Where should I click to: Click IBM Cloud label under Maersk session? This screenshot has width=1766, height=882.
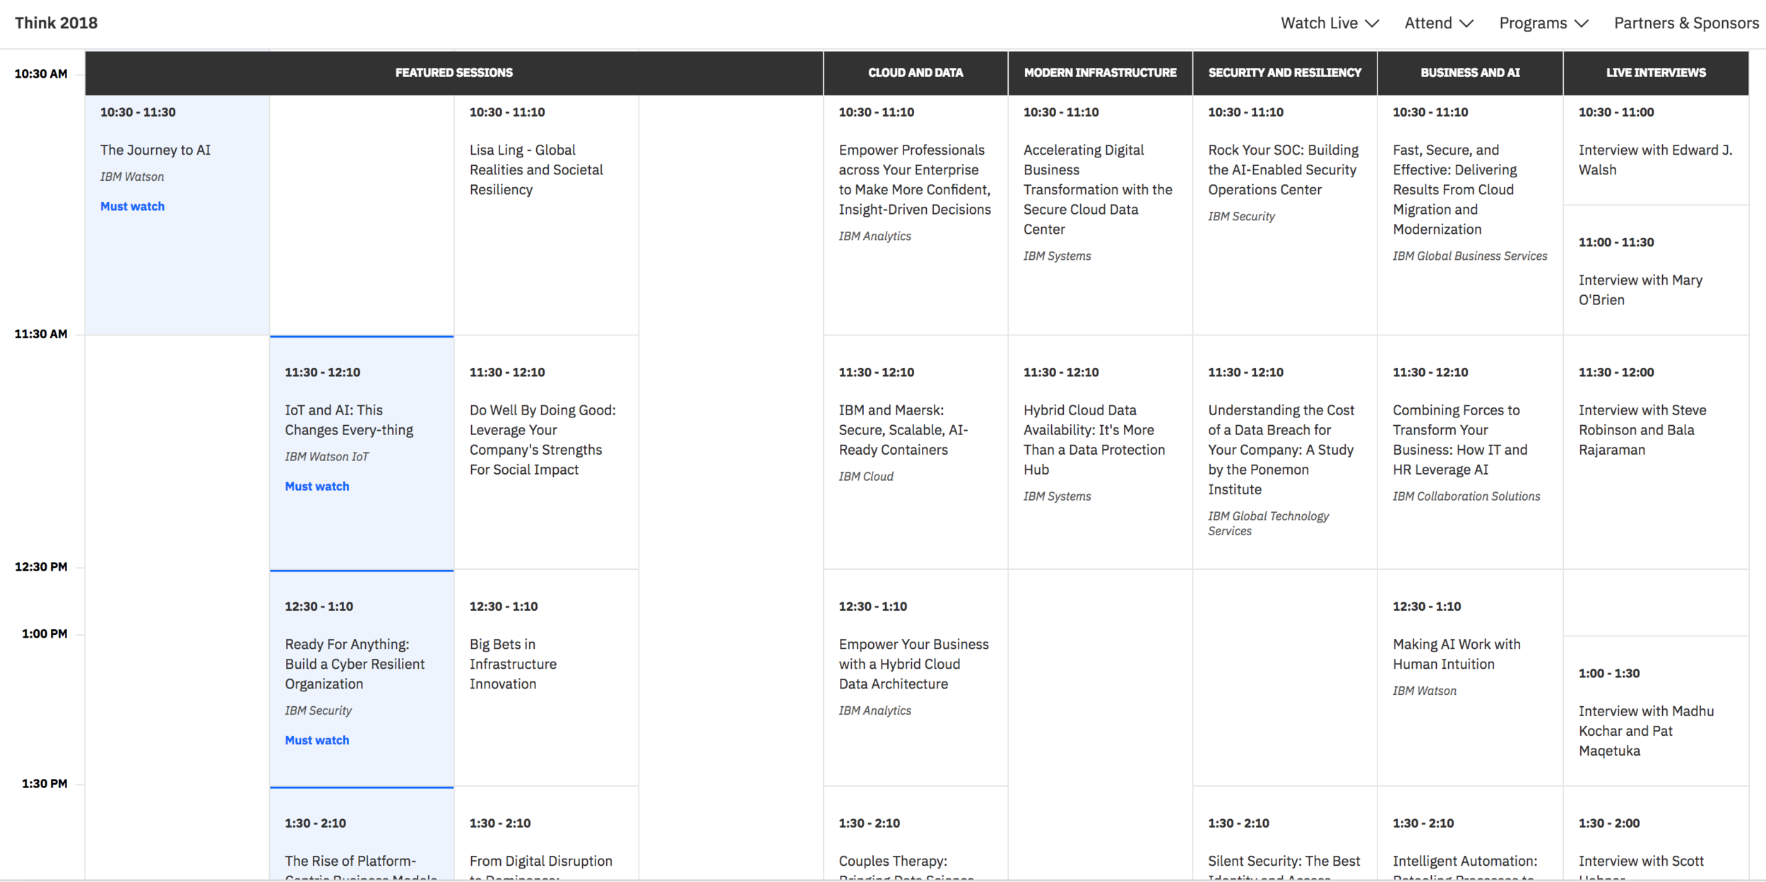pyautogui.click(x=866, y=476)
